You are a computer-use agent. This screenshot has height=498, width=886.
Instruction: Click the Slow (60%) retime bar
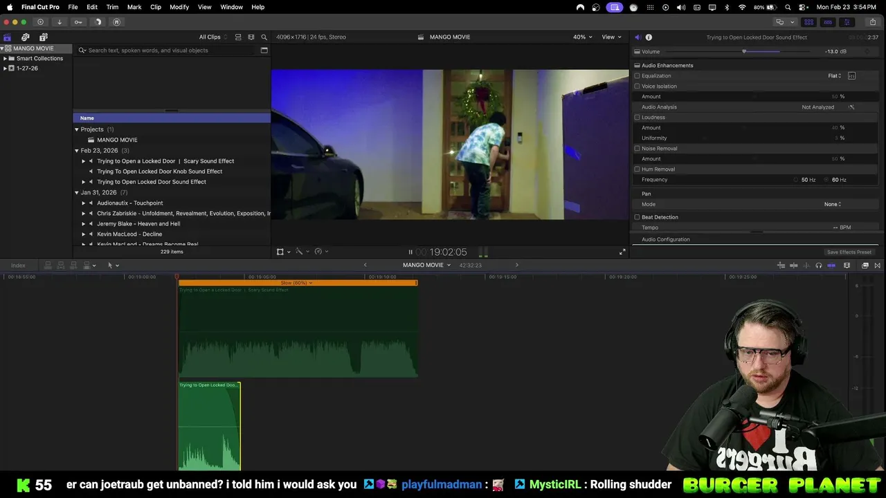(298, 283)
